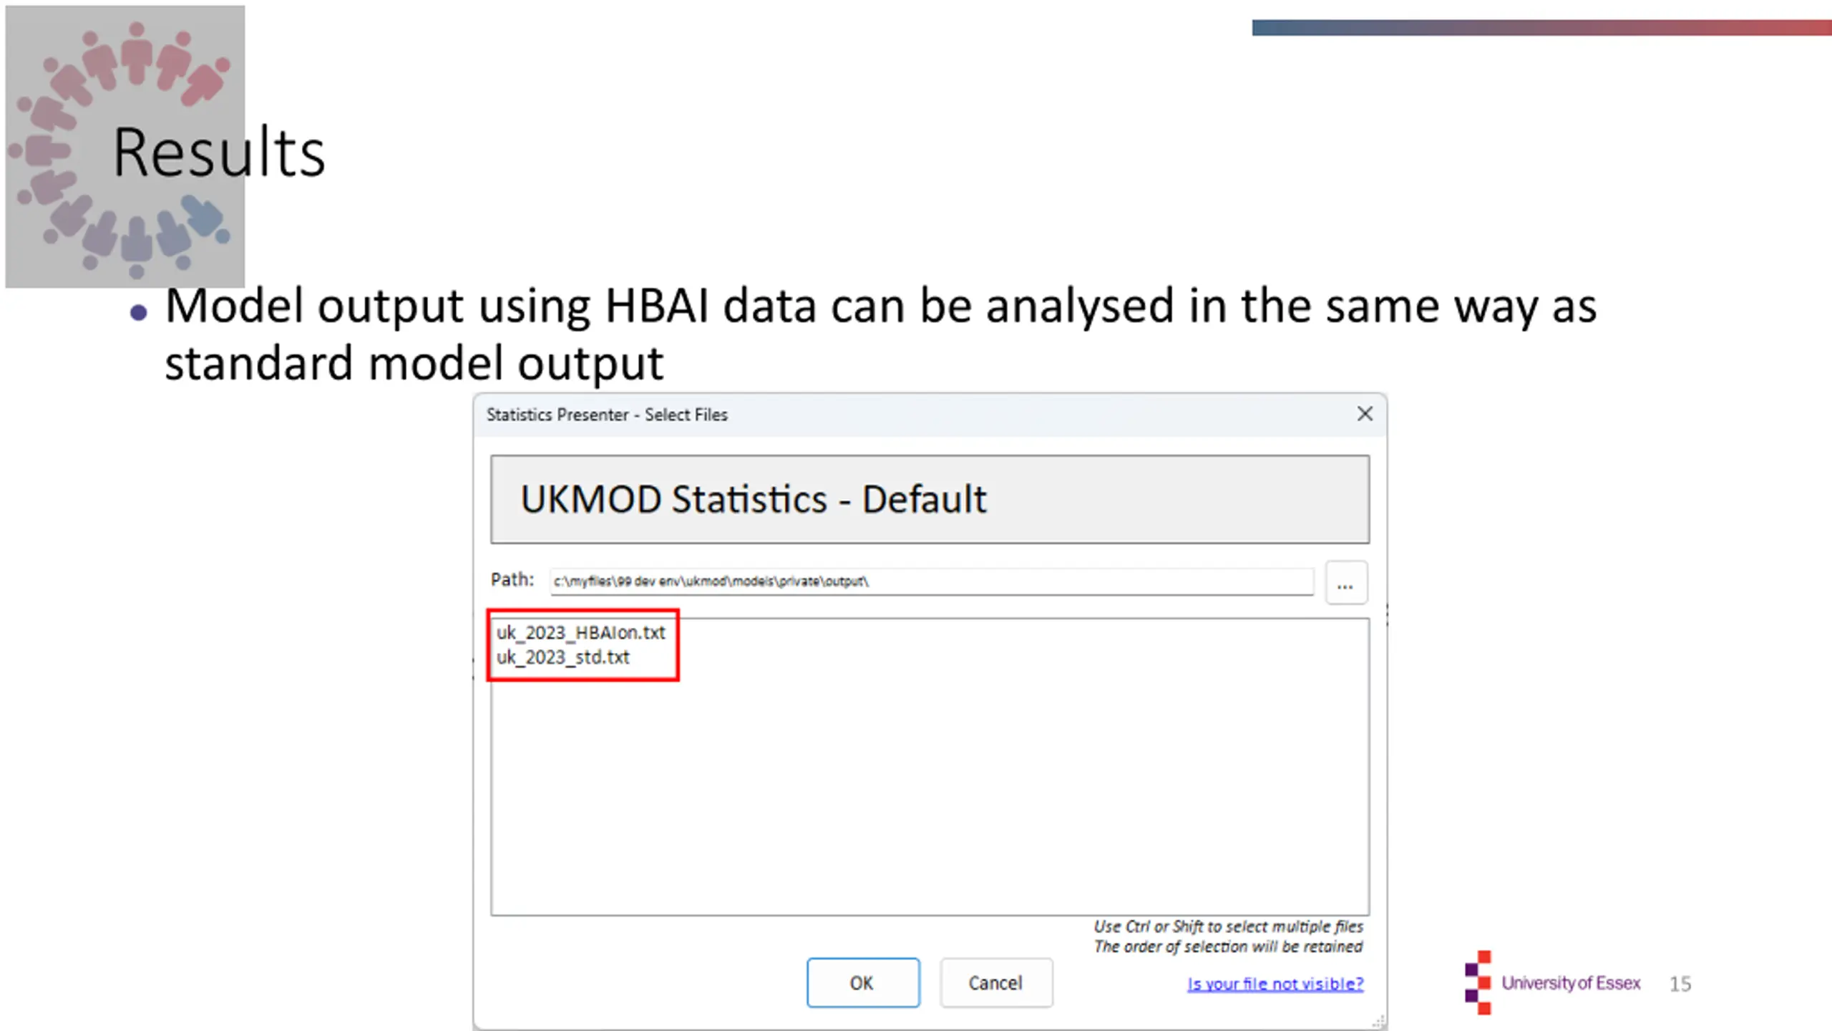Click the slide number 15
1832x1031 pixels.
click(1680, 984)
